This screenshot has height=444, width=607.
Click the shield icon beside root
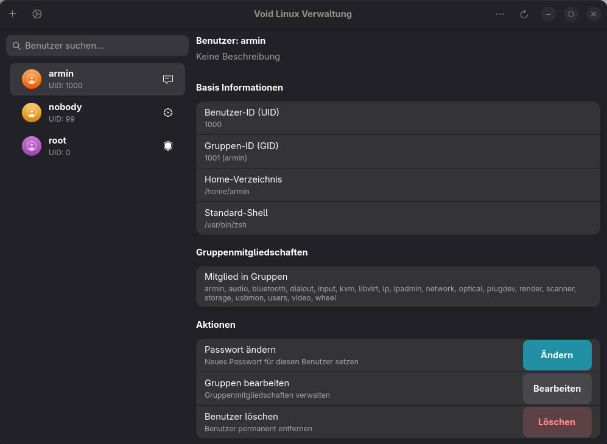pyautogui.click(x=168, y=146)
